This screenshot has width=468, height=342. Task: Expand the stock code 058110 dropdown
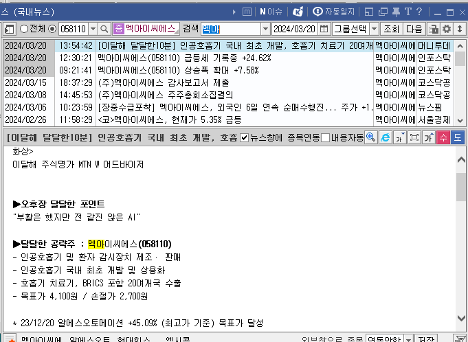click(x=93, y=30)
